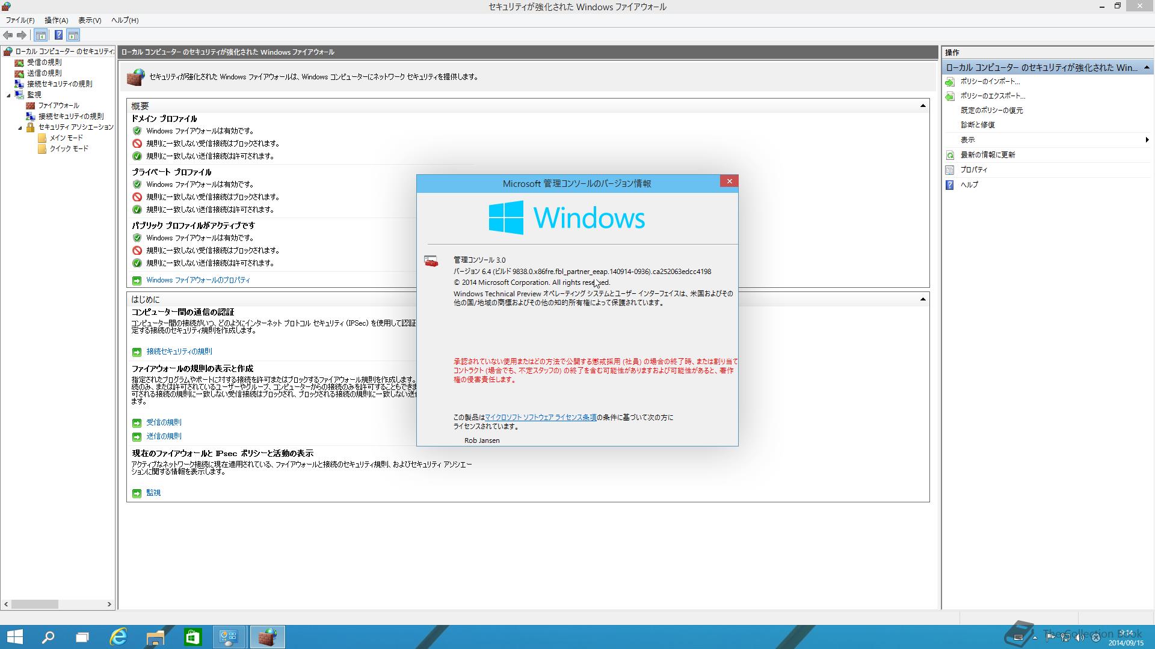The height and width of the screenshot is (649, 1155).
Task: Open the ファイル(F) menu
Action: [x=20, y=20]
